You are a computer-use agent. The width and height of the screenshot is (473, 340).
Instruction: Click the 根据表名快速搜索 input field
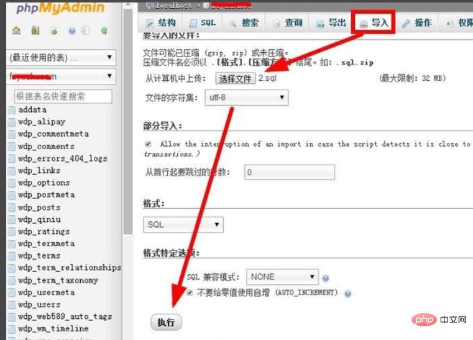(x=63, y=96)
